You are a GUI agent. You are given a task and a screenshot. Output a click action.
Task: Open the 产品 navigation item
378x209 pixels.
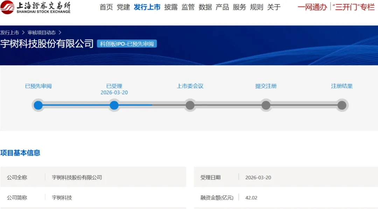222,7
